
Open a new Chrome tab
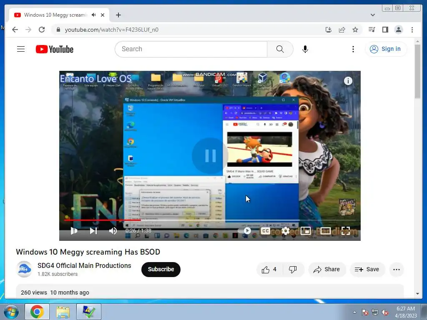[x=118, y=15]
